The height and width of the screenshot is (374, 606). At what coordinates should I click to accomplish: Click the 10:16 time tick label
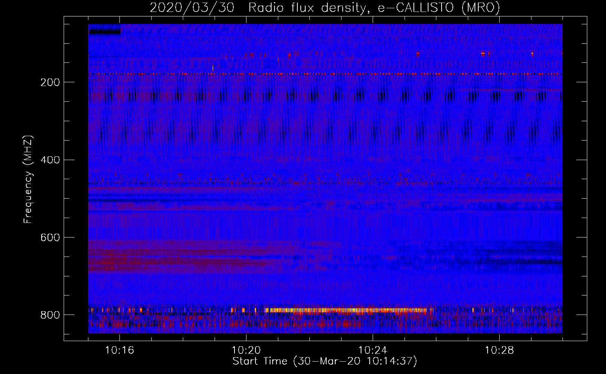(x=119, y=350)
